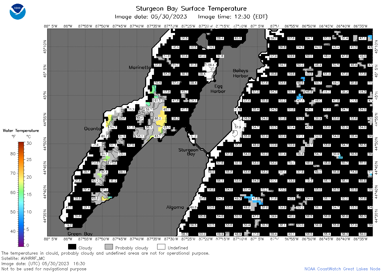Viewport: 383px width, 273px height.
Task: Click the left 45°10'N latitude axis label
Action: pos(45,47)
